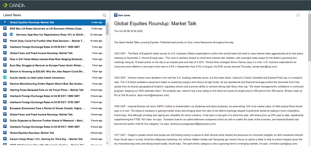Open the Latest News search icon
The height and width of the screenshot is (146, 311).
[x=104, y=15]
